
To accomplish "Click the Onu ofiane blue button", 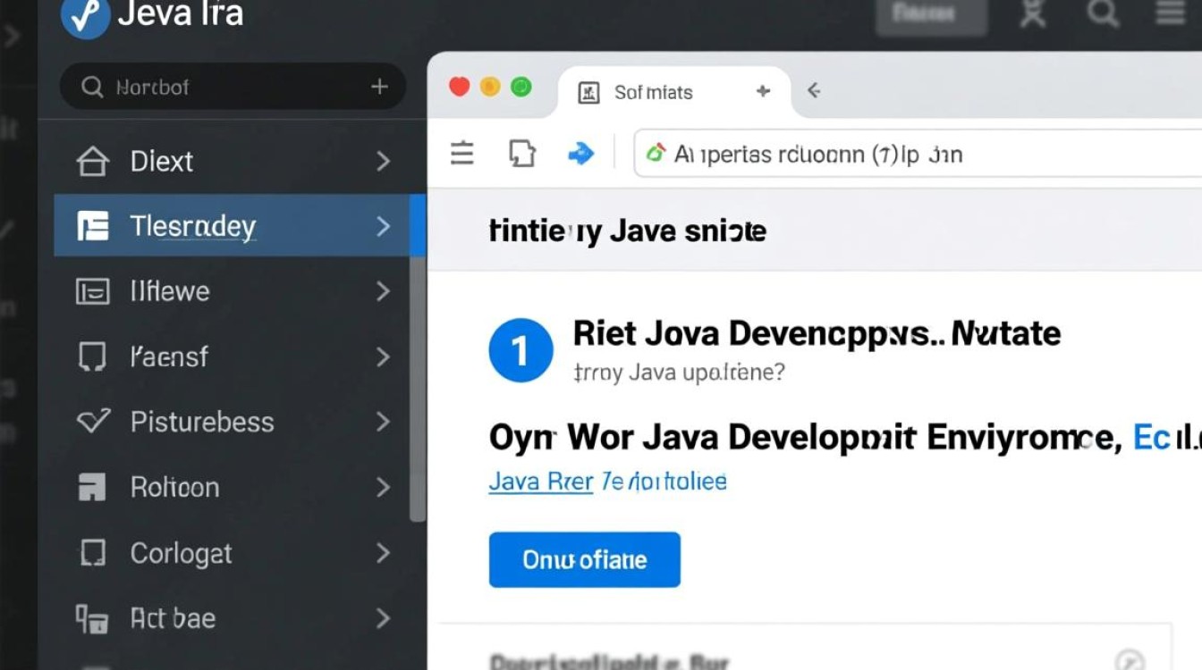I will (584, 559).
